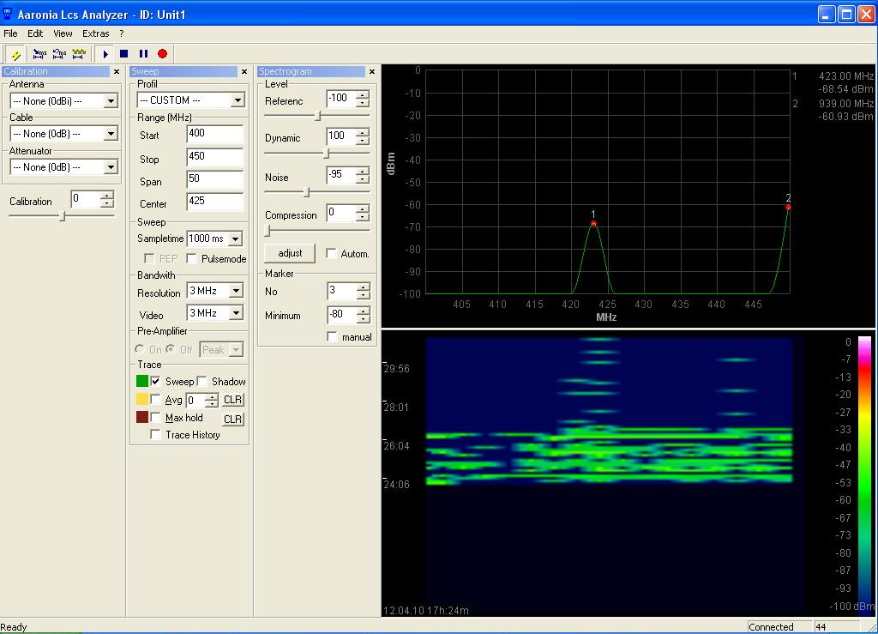Click the adjust button
This screenshot has height=634, width=878.
[290, 253]
